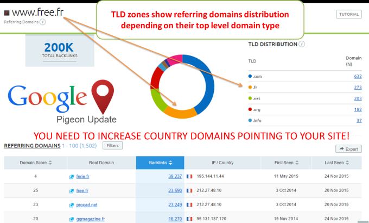Click the light blue .info legend dot
369x223 pixels.
250,120
